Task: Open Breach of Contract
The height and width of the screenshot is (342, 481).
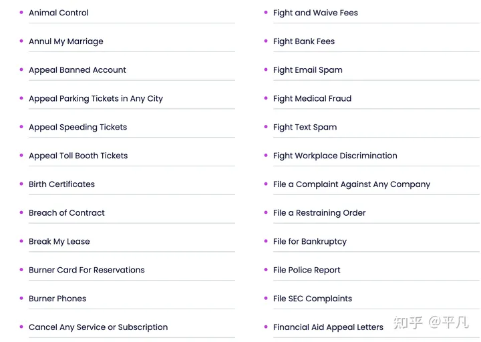Action: (x=67, y=213)
